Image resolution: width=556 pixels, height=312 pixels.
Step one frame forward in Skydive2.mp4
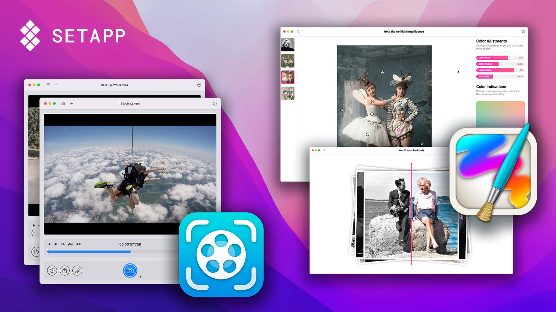point(63,244)
